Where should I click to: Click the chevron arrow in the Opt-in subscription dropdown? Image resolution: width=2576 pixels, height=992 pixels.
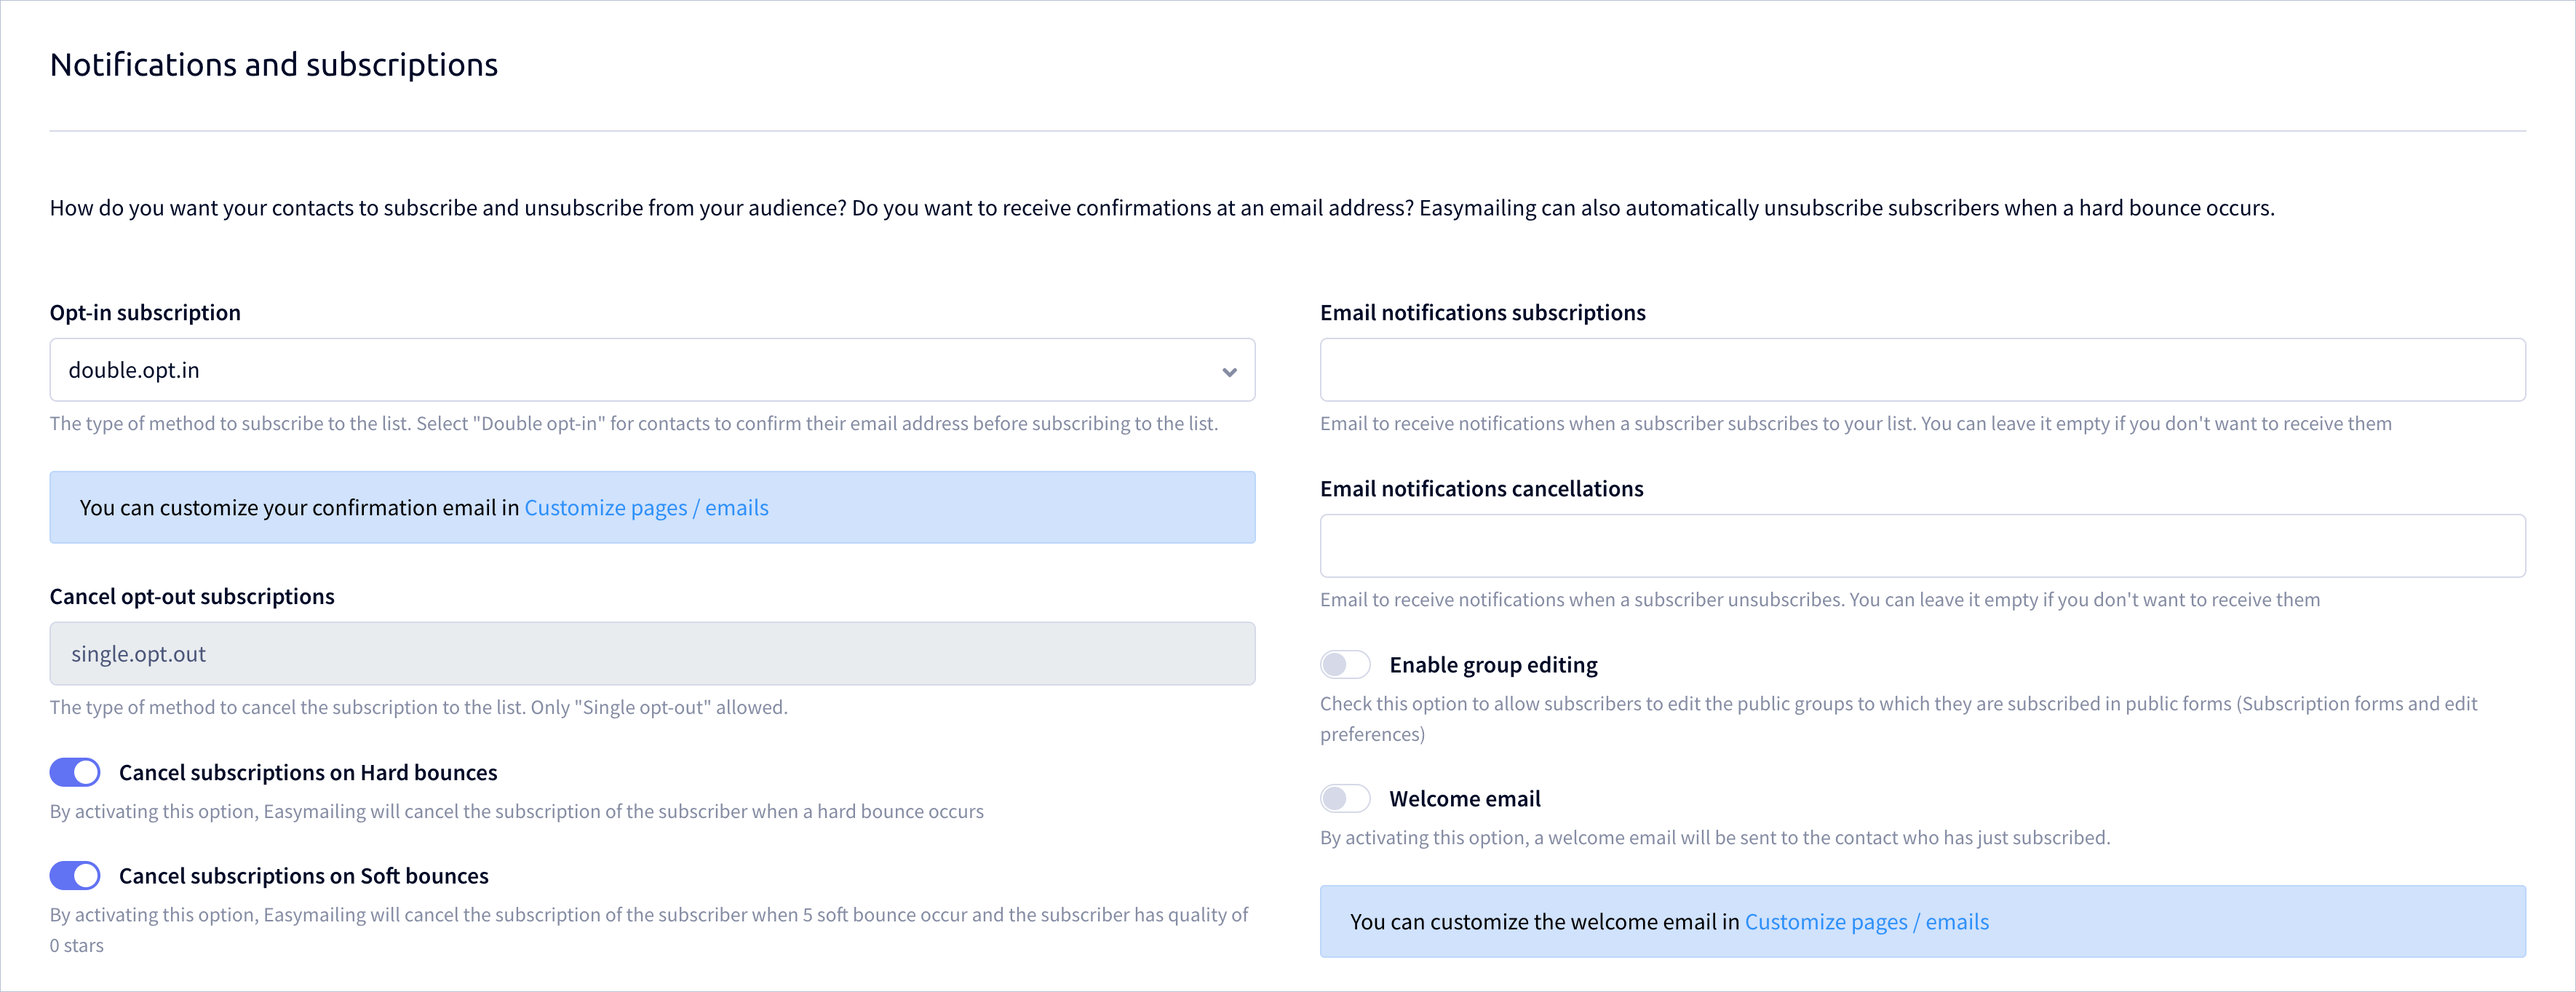[x=1229, y=372]
